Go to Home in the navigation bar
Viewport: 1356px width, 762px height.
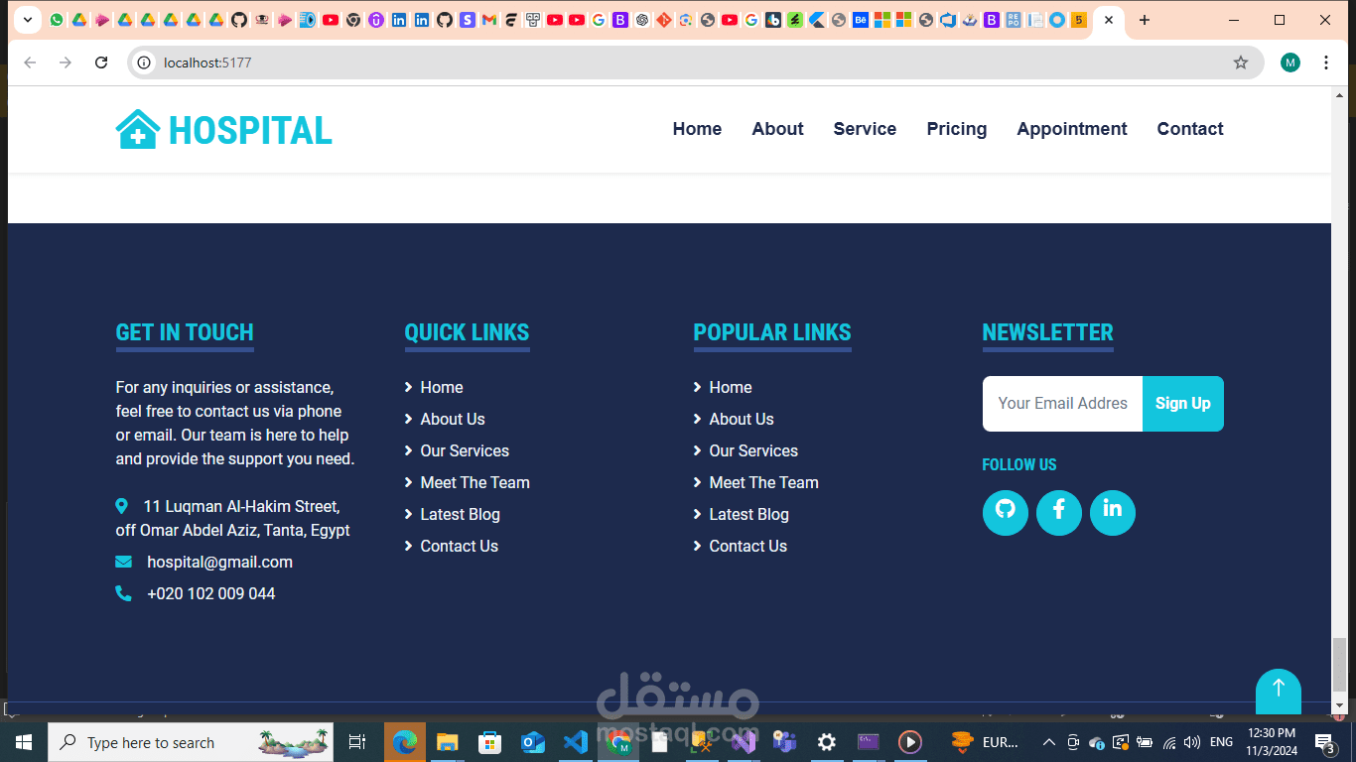click(x=697, y=129)
